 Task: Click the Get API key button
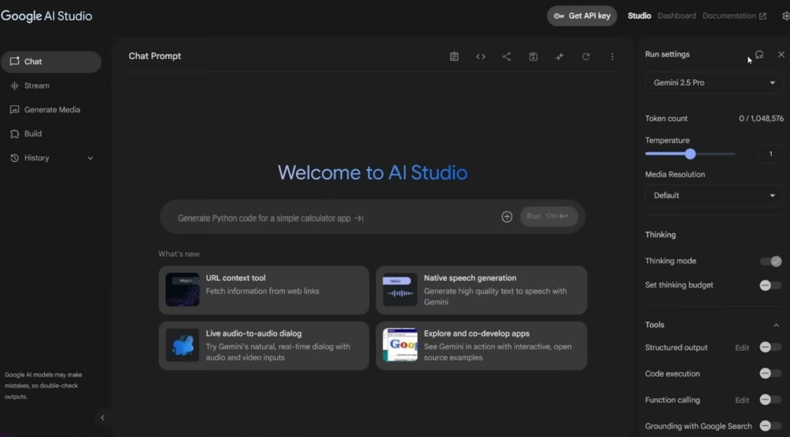(x=582, y=16)
